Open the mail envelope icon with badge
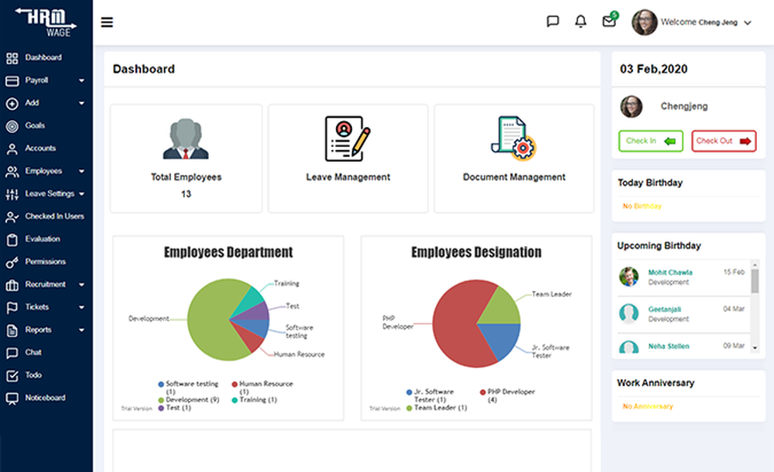774x472 pixels. (610, 20)
